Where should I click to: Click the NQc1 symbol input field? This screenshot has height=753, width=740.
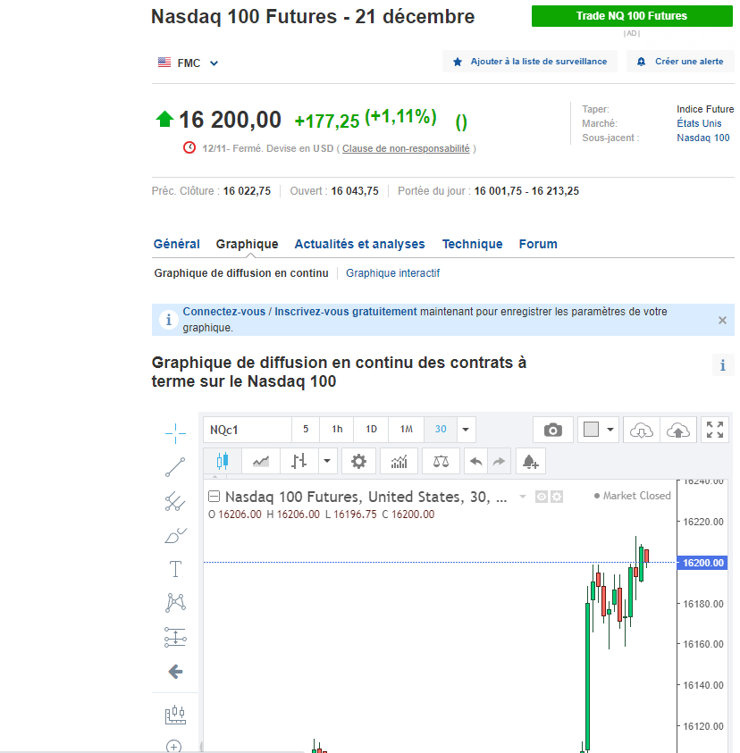[248, 430]
